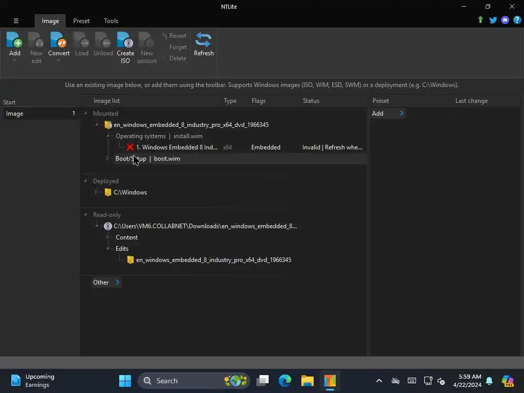Switch to the Tools tab
The width and height of the screenshot is (524, 393).
111,20
